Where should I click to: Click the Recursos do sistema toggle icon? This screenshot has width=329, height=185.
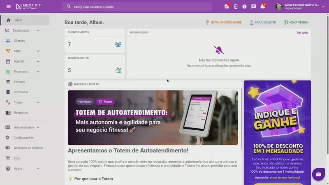(8, 148)
